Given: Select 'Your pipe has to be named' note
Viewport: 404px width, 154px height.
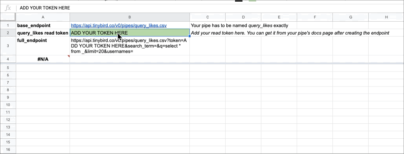Looking at the screenshot, I should coord(239,26).
